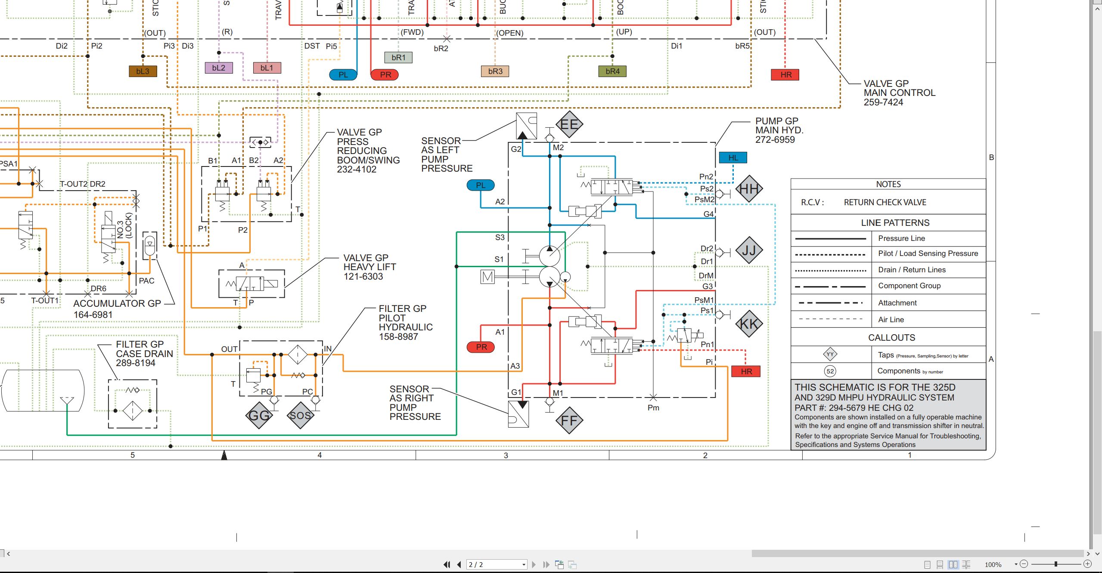Click the blue HL tag near the pump
This screenshot has height=573, width=1102.
pyautogui.click(x=733, y=158)
